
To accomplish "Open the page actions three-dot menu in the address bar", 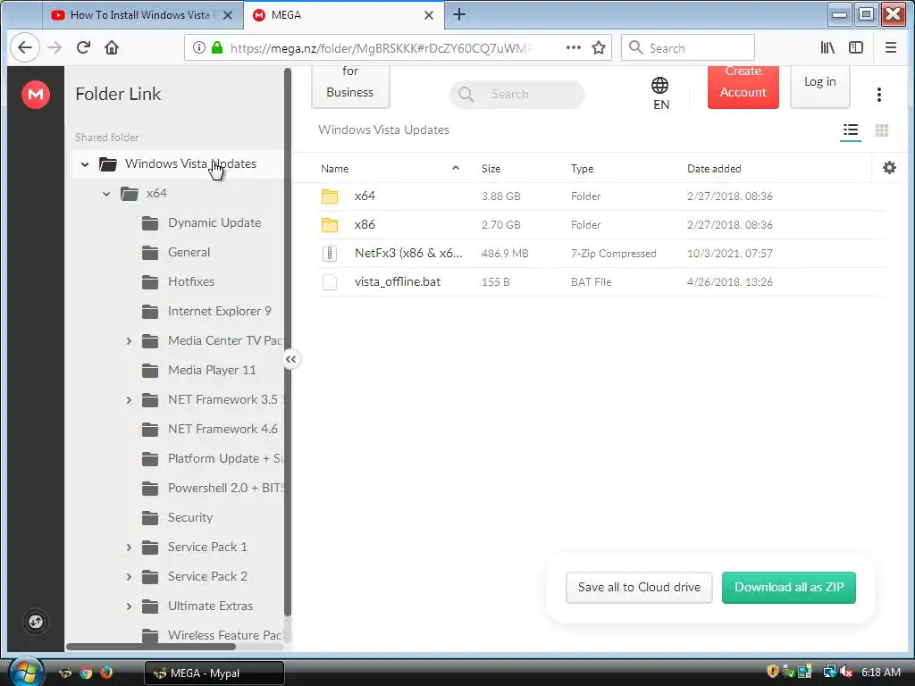I will 574,48.
